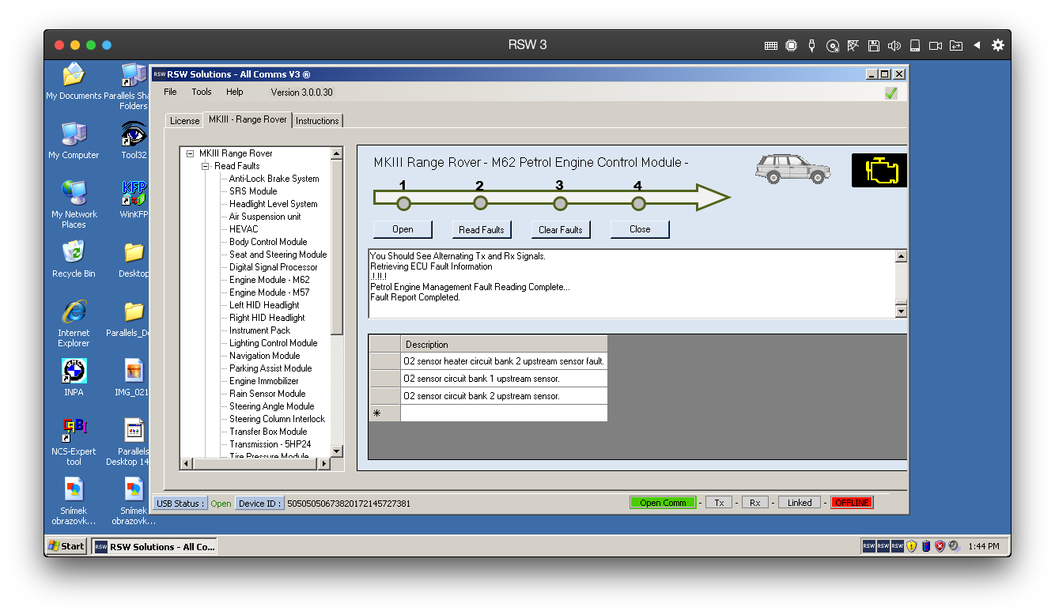Click the red OFFLINE status indicator
The height and width of the screenshot is (615, 1055).
852,503
